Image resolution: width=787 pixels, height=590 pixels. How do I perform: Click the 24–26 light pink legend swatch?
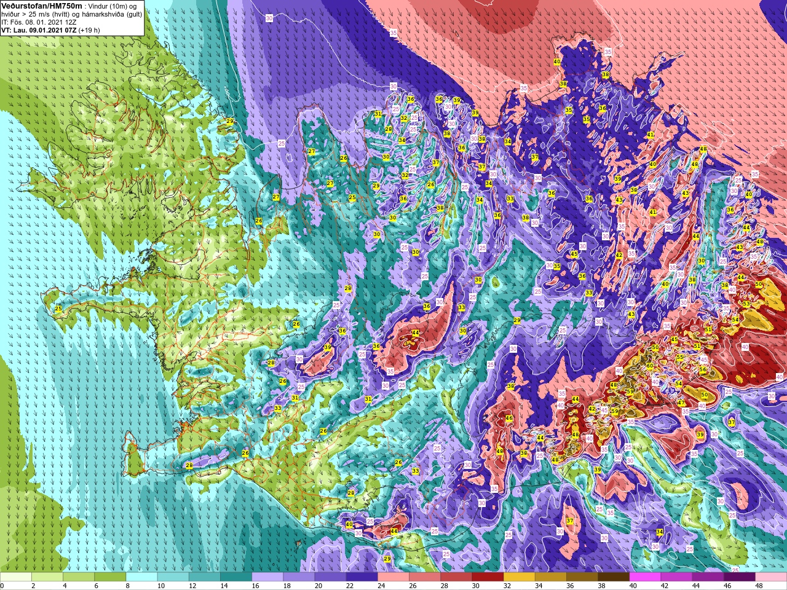[393, 576]
